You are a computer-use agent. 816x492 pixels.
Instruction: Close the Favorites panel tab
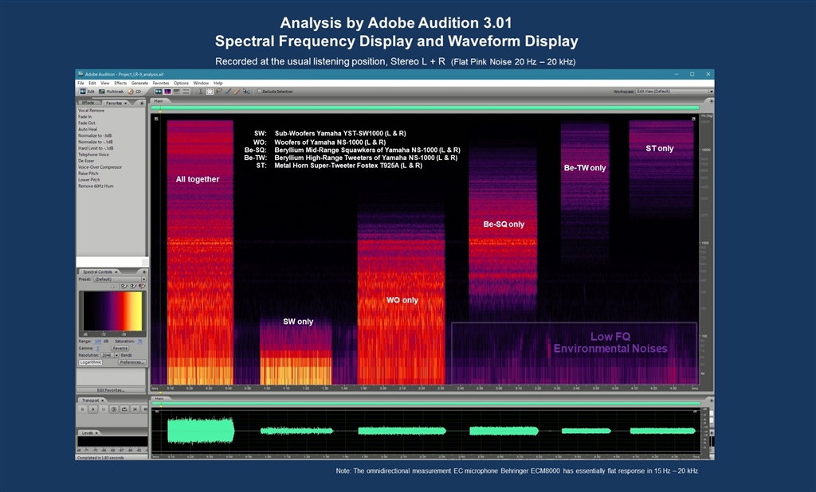click(x=125, y=103)
